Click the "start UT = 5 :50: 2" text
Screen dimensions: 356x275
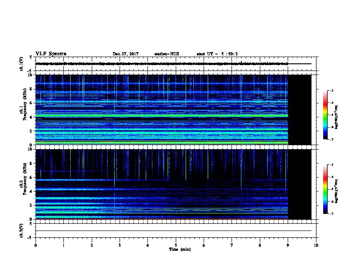pos(217,54)
